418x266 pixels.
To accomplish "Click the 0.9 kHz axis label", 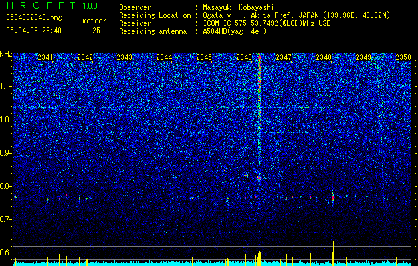I will tap(5, 153).
